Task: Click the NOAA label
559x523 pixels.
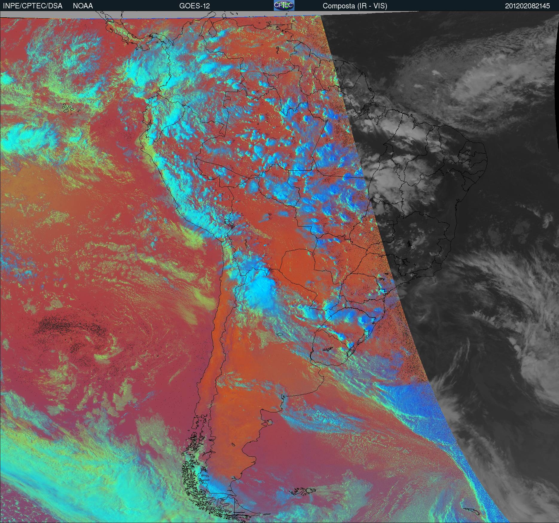Action: pyautogui.click(x=83, y=6)
